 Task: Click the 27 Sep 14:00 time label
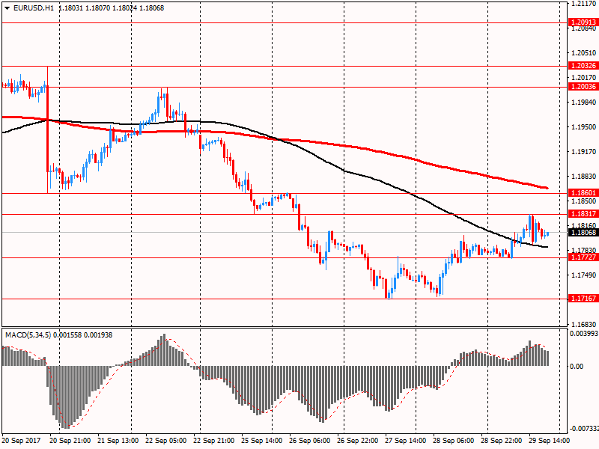405,441
